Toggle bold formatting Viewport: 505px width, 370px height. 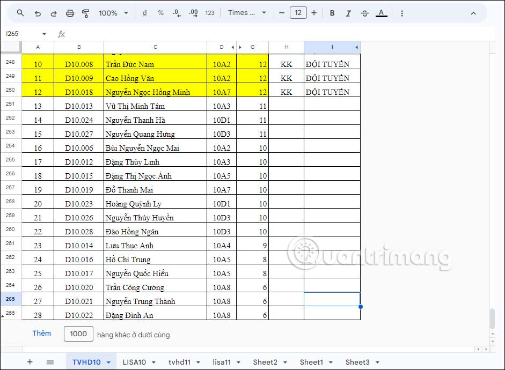[x=332, y=13]
